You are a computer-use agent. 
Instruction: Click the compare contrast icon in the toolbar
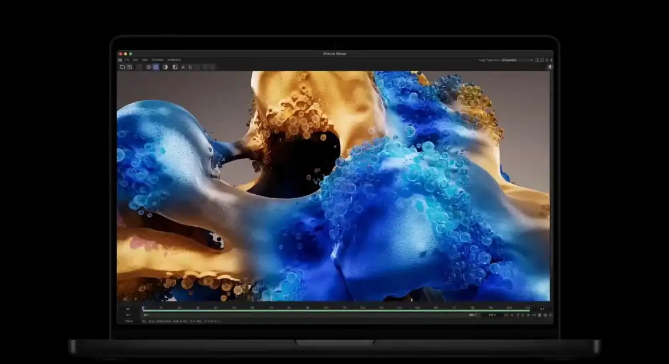click(x=165, y=66)
